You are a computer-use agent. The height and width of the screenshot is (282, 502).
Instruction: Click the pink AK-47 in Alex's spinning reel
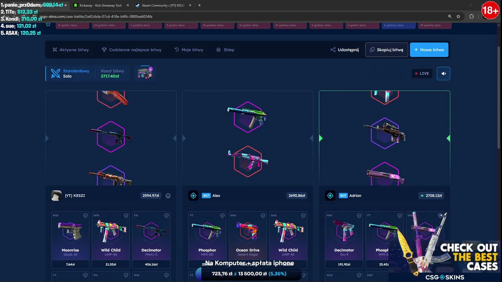pos(247,161)
